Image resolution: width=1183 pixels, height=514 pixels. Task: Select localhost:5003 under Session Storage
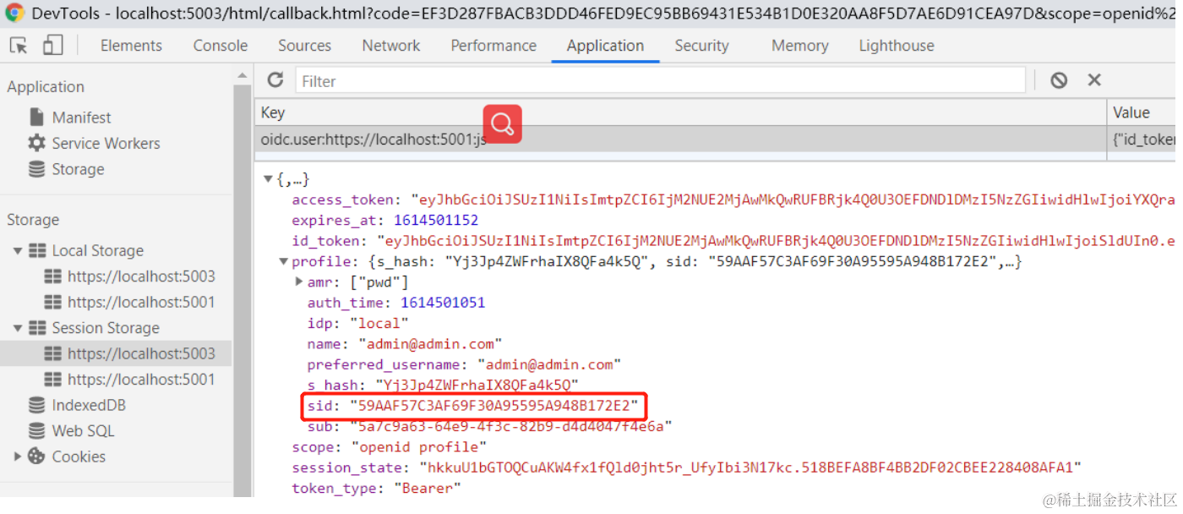pyautogui.click(x=141, y=353)
